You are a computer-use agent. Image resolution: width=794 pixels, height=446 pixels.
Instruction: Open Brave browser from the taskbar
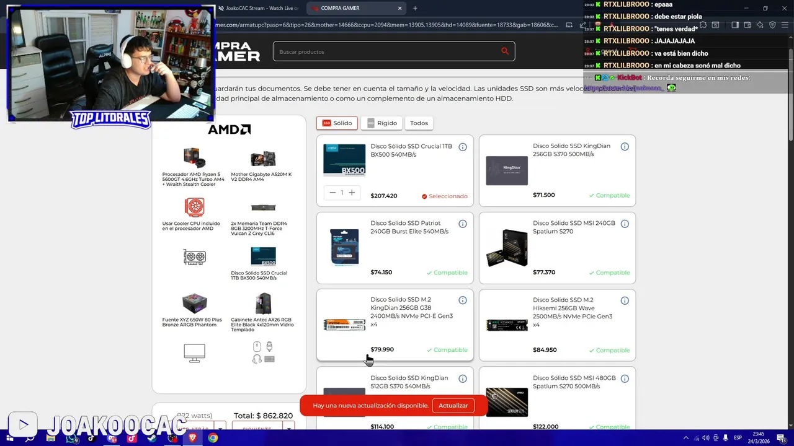pos(192,438)
